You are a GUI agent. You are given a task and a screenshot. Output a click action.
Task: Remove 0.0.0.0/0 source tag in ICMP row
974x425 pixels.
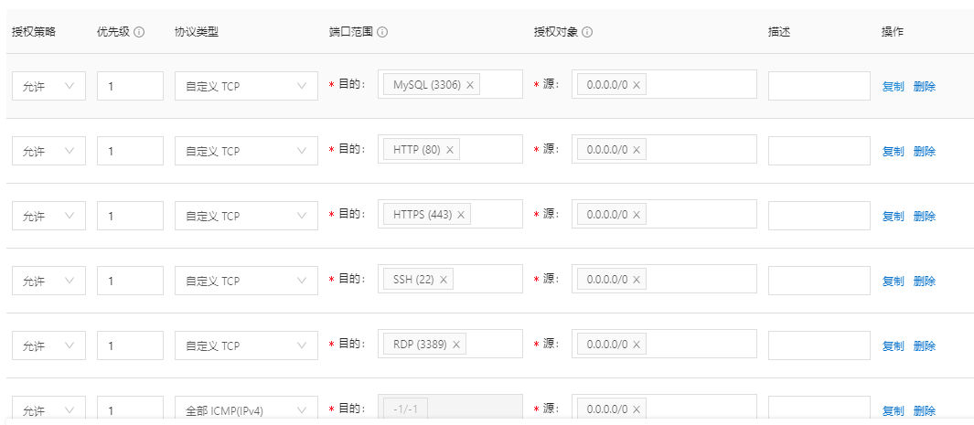tap(637, 409)
